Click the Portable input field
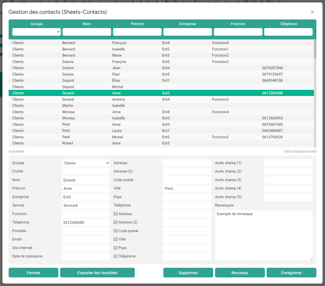 (x=86, y=231)
